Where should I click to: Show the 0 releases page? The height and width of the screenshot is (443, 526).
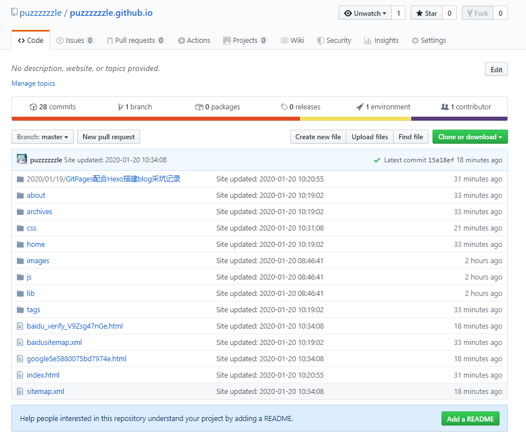pyautogui.click(x=301, y=107)
